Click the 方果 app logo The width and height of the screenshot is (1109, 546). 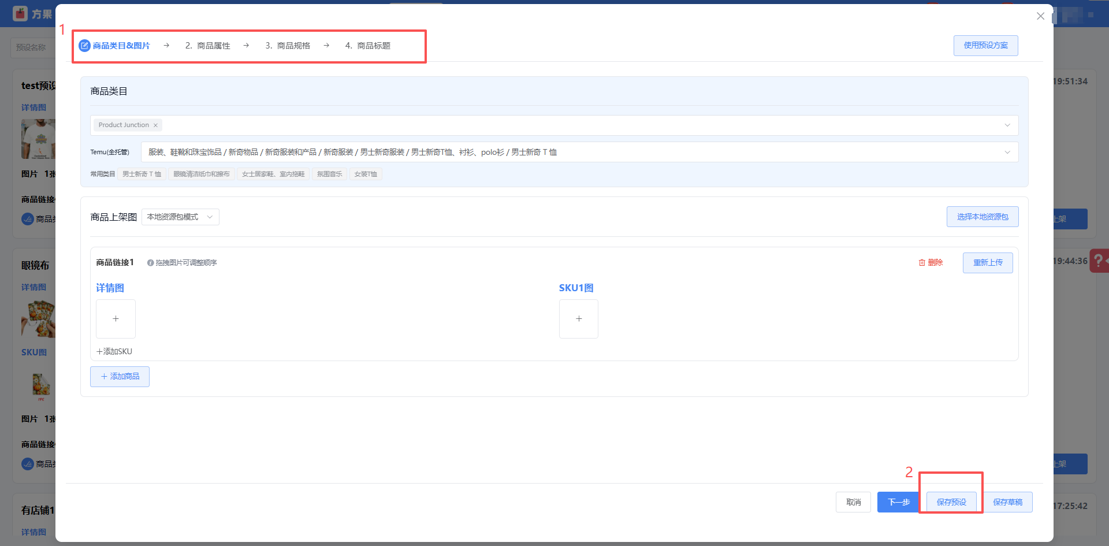pyautogui.click(x=20, y=13)
